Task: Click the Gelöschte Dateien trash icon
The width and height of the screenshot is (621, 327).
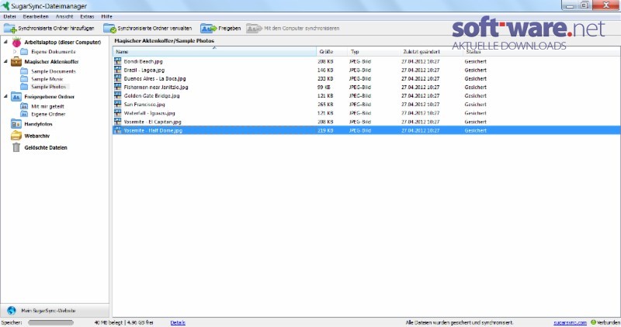Action: click(16, 147)
